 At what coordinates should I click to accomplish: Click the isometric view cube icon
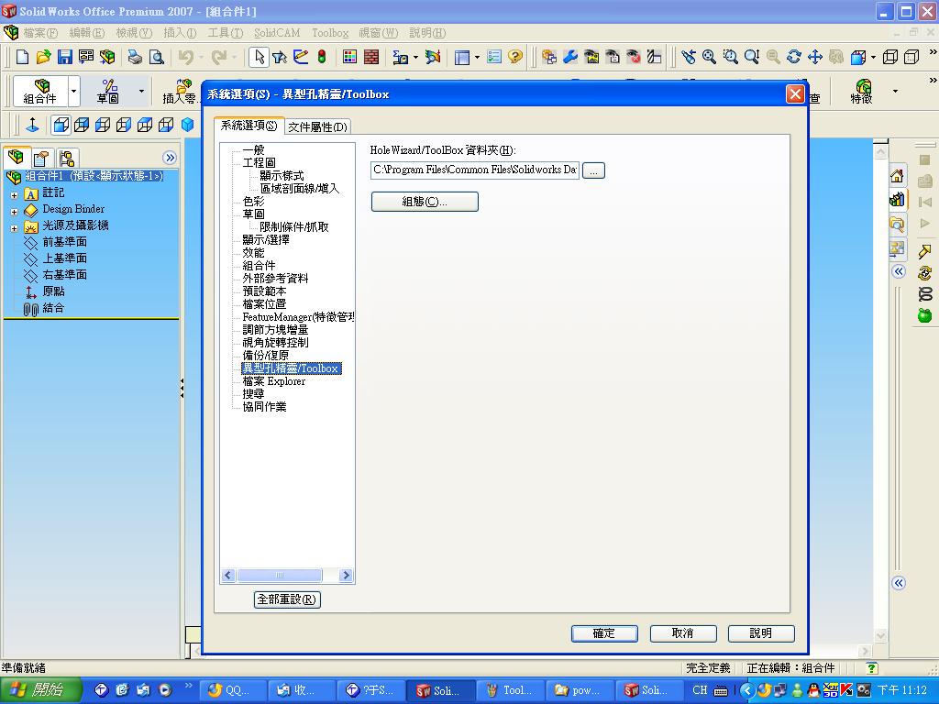188,125
